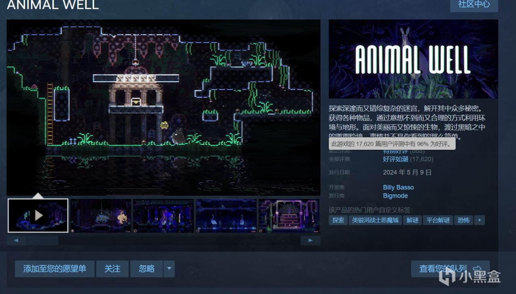Screen dimensions: 516x294
Task: Open the 社区中心 community hub button
Action: pos(474,4)
